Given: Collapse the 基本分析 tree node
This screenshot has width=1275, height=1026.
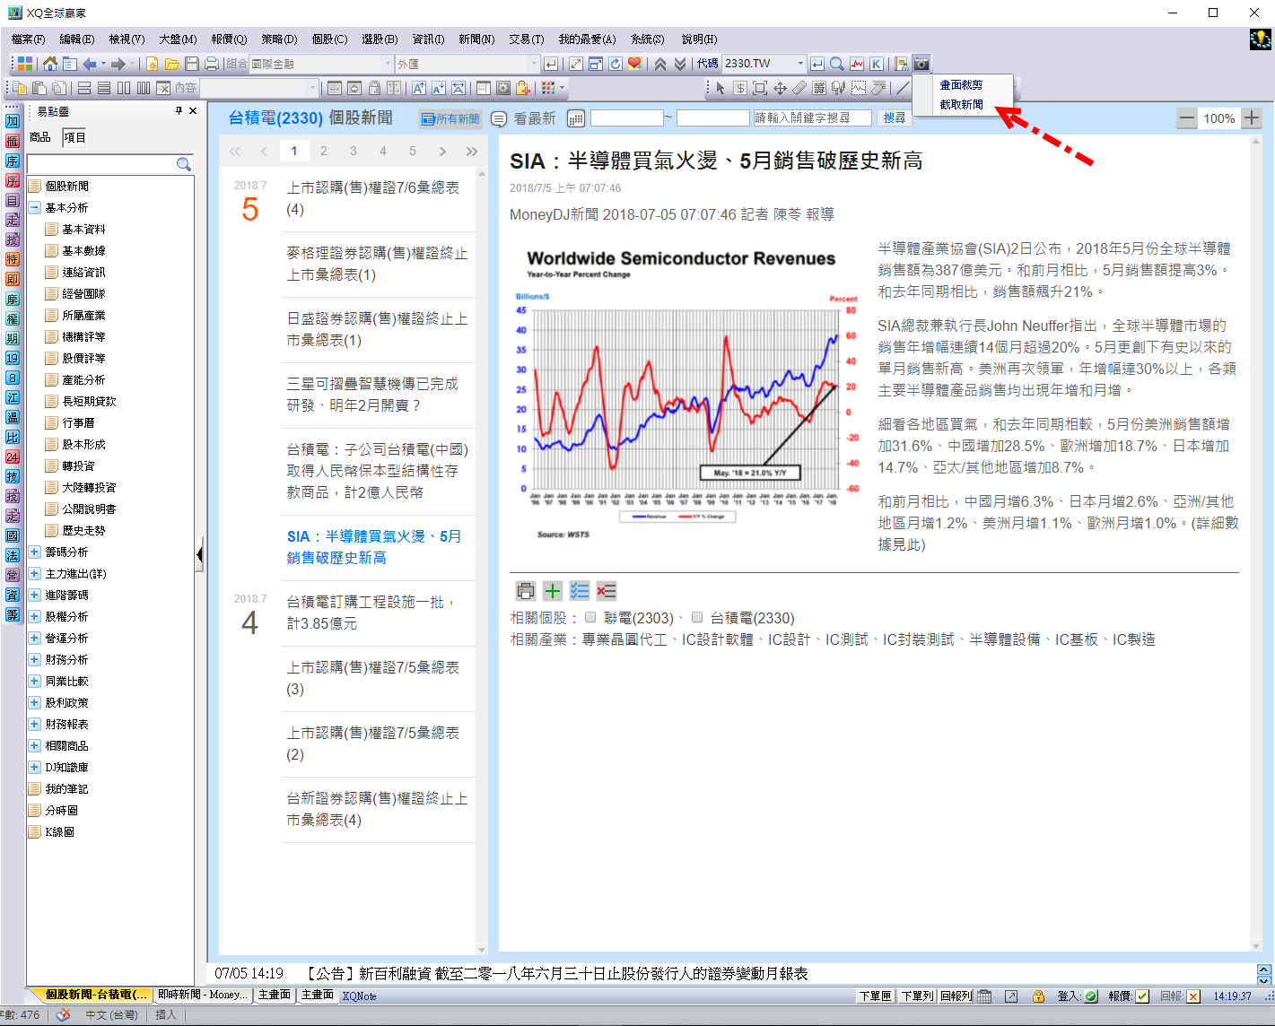Looking at the screenshot, I should click(x=35, y=207).
